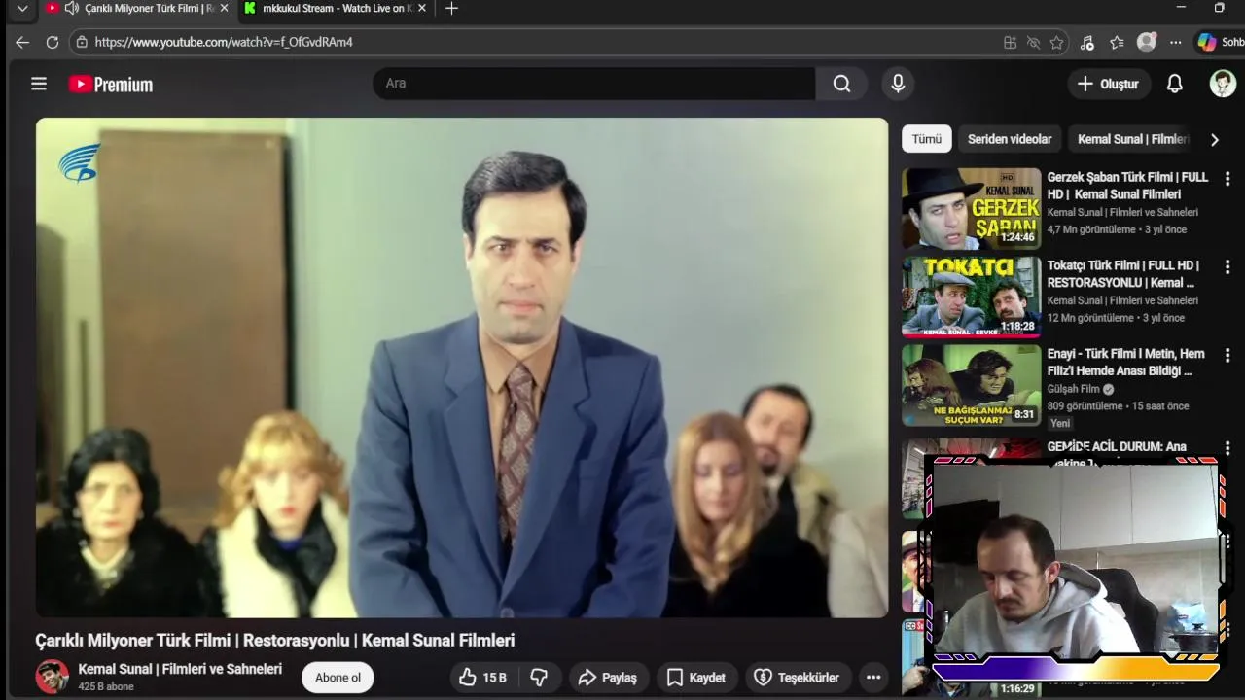1245x700 pixels.
Task: Show next filter chips with arrow
Action: point(1214,139)
